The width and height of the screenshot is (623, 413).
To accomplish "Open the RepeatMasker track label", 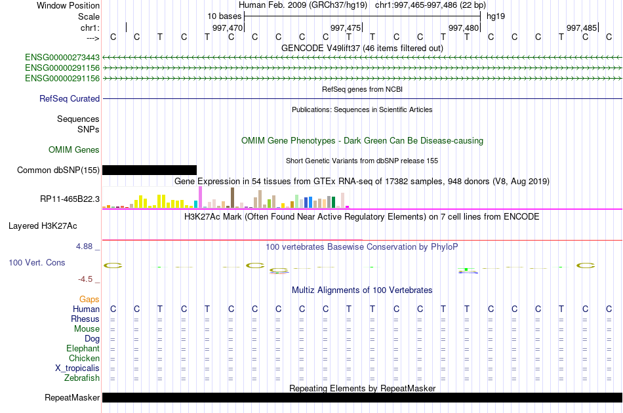I will 72,397.
